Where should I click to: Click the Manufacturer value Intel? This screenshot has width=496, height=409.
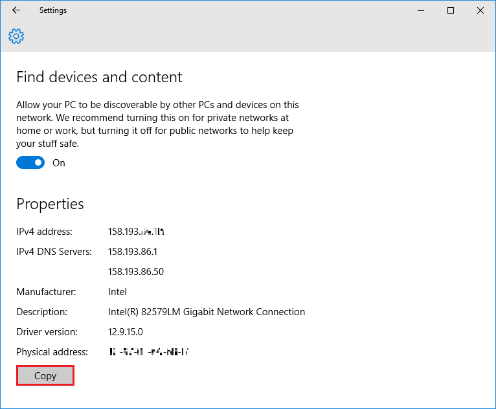tap(117, 292)
